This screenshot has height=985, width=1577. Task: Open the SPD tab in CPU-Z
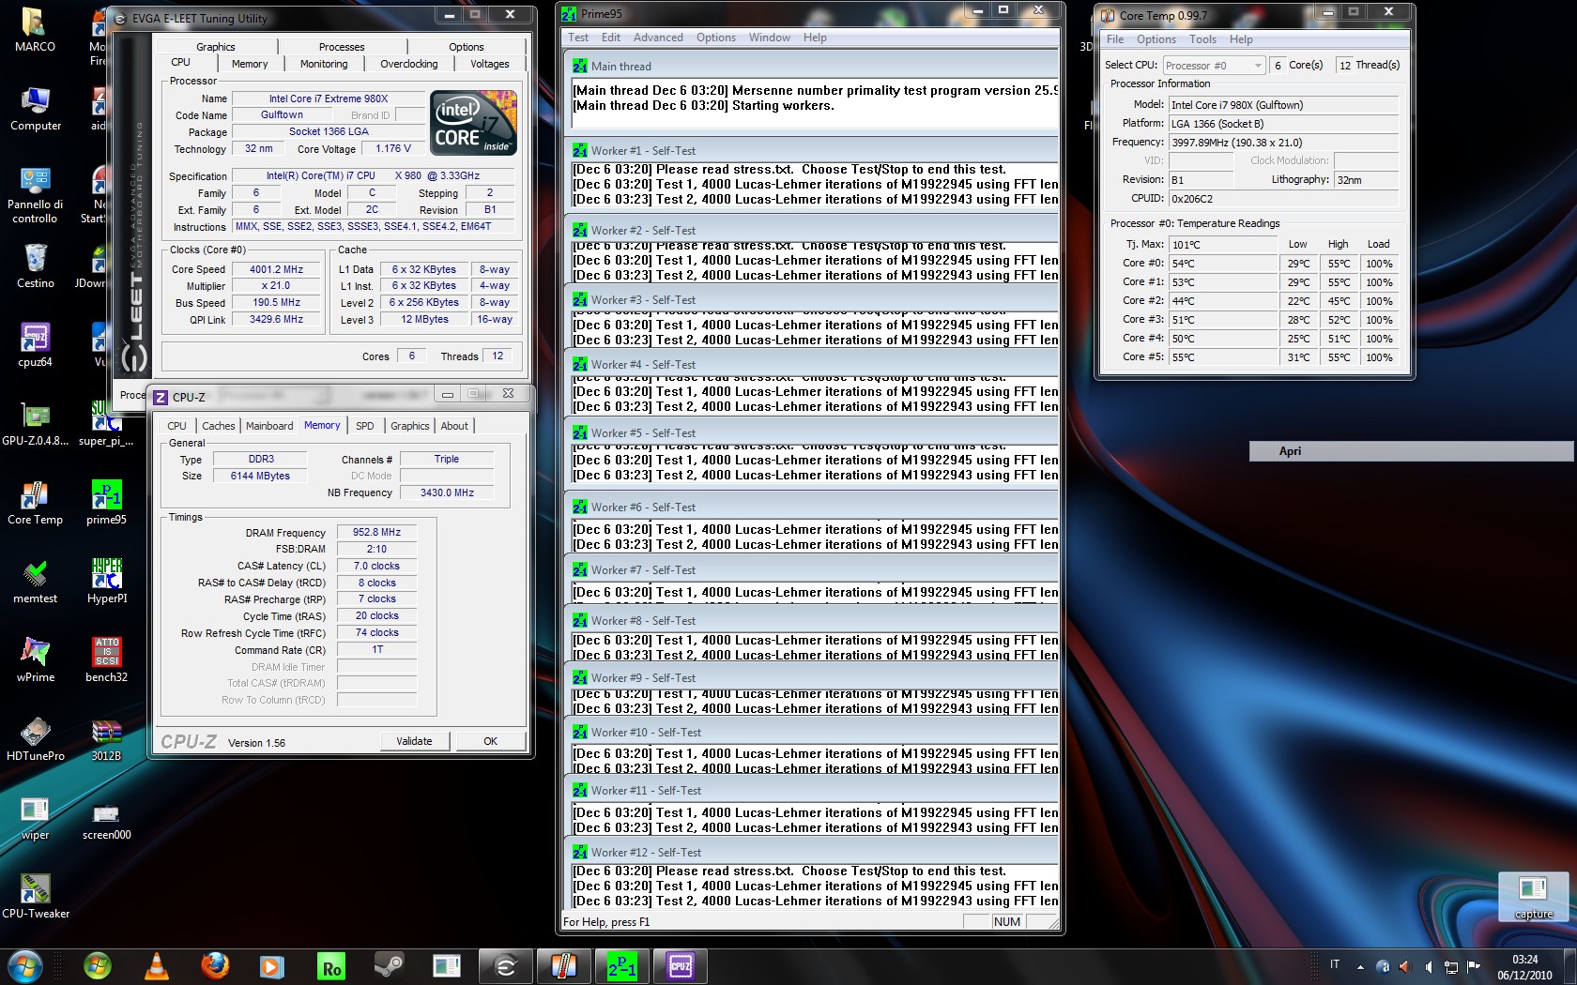(365, 426)
